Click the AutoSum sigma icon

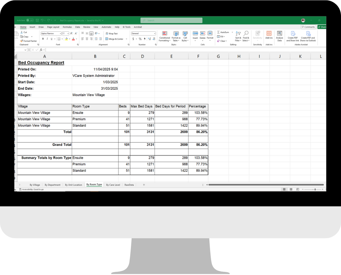point(218,32)
